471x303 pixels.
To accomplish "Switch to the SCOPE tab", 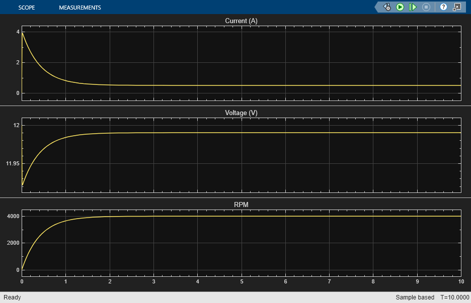I will coord(26,8).
